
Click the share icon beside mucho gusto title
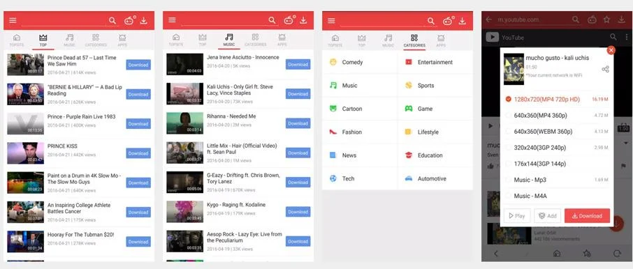click(605, 69)
